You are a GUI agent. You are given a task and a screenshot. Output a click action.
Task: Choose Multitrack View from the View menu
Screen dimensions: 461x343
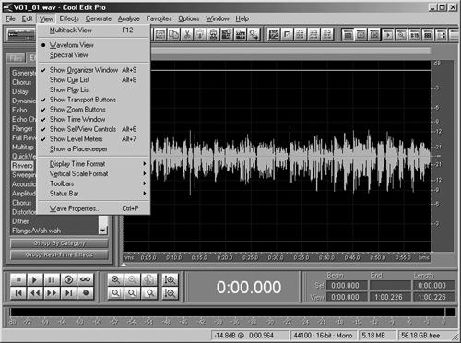[x=93, y=30]
